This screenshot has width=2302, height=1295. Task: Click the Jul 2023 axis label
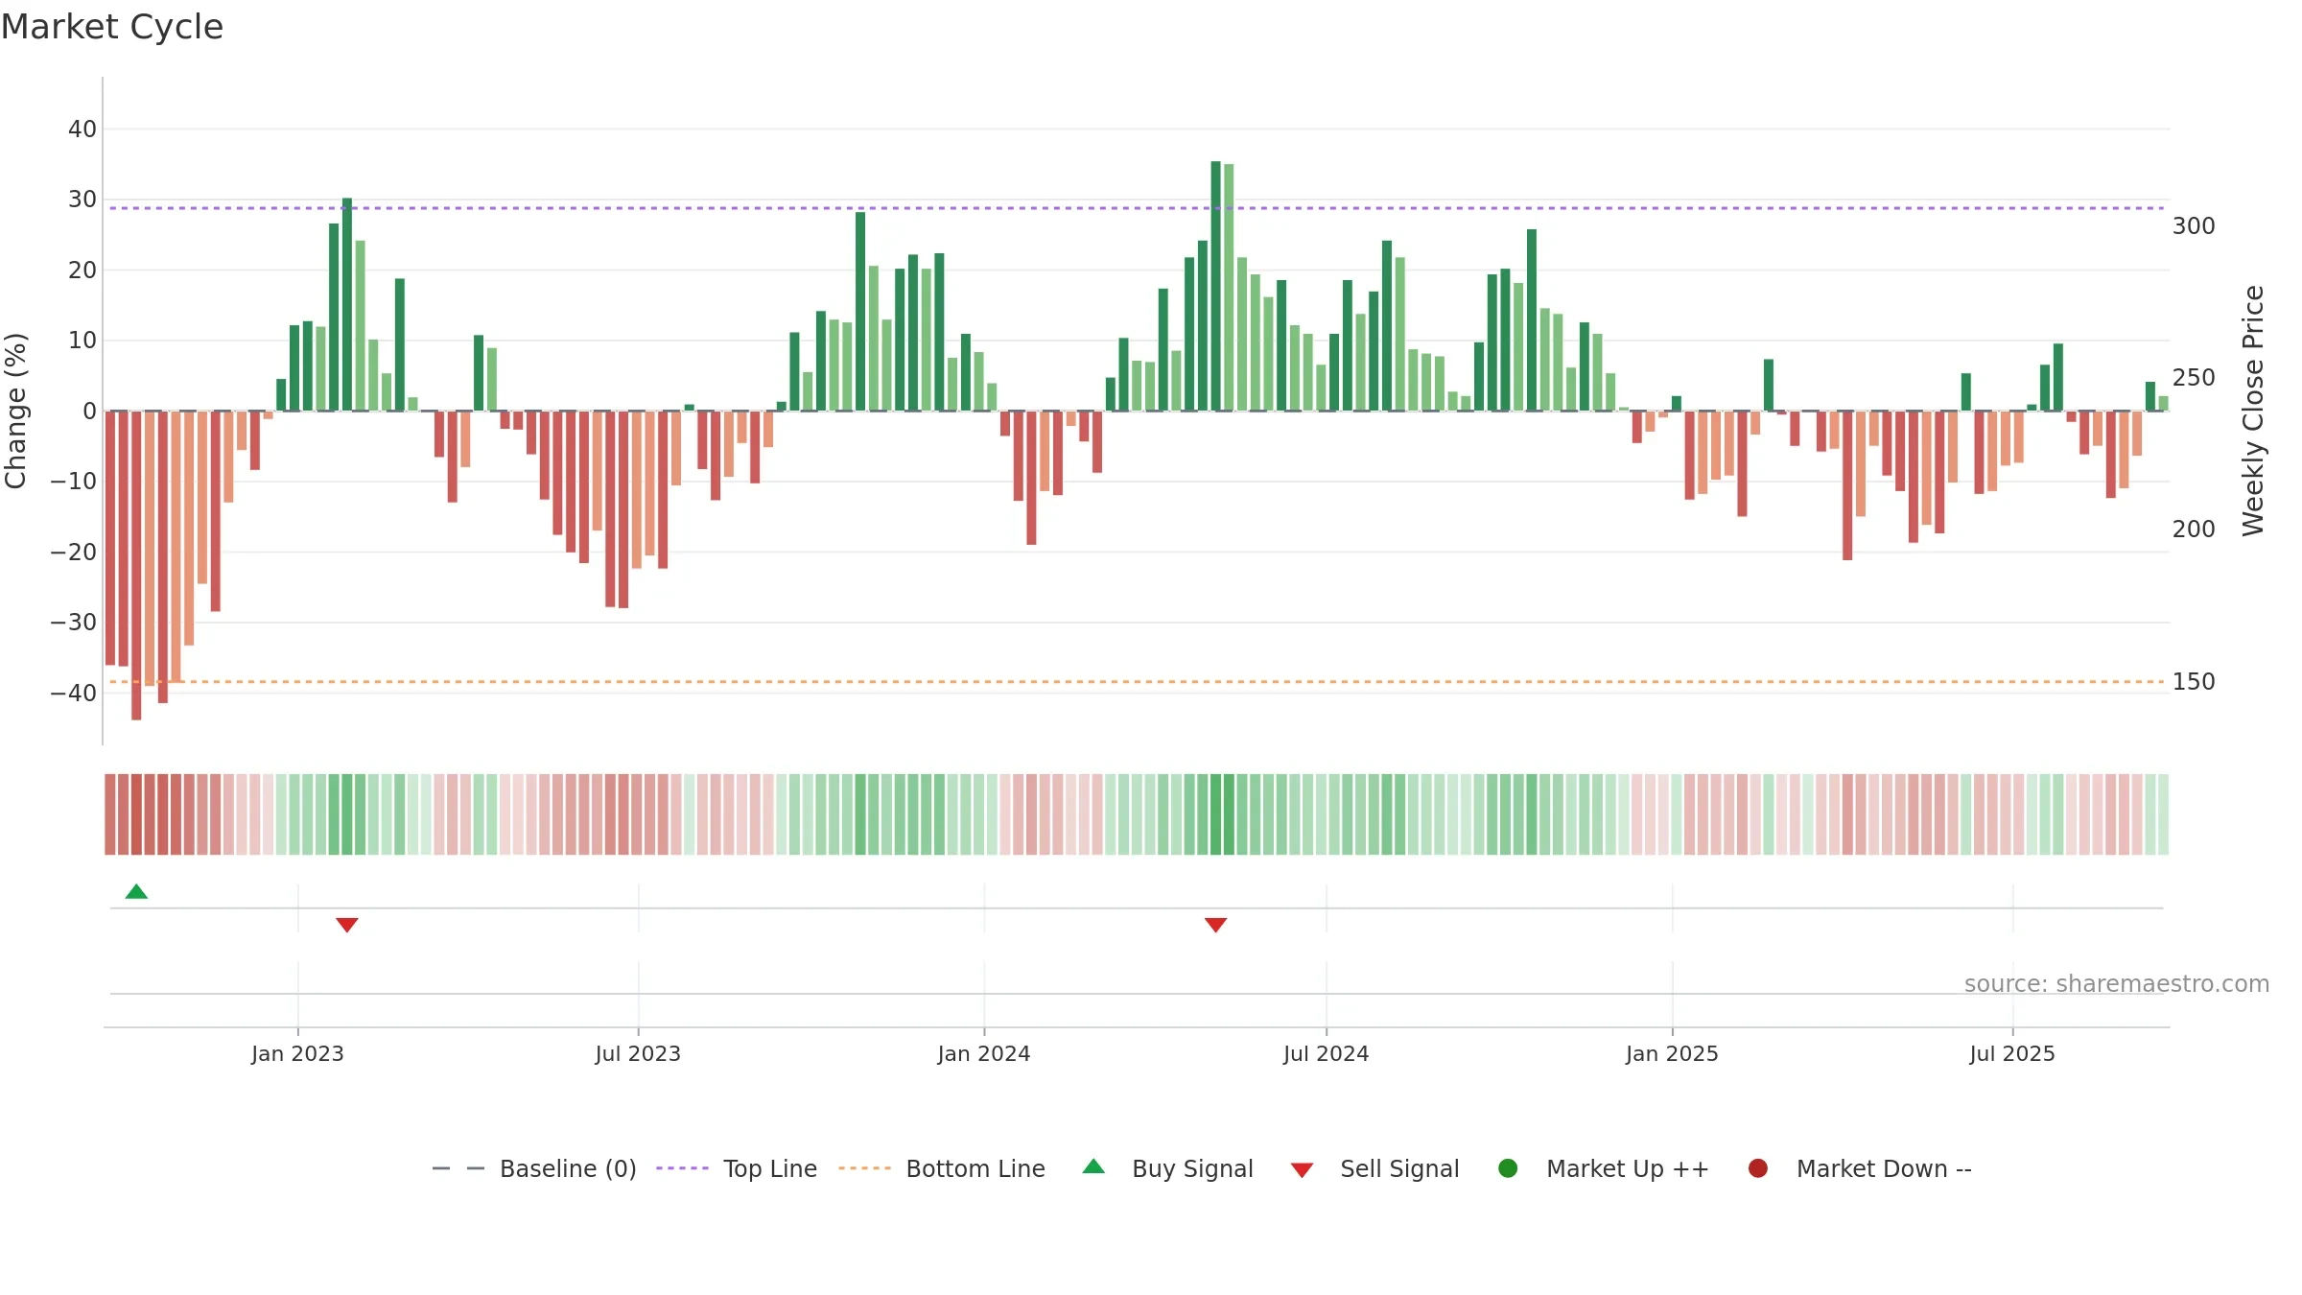638,1053
